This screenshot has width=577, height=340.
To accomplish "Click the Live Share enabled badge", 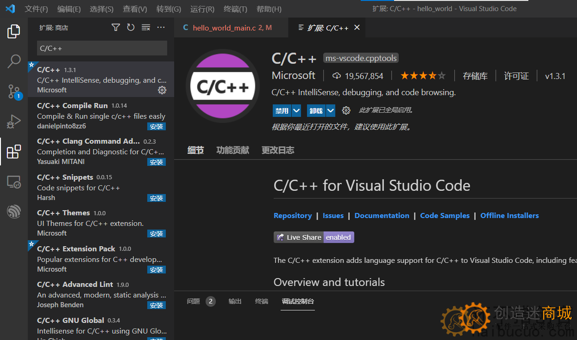I will click(314, 237).
